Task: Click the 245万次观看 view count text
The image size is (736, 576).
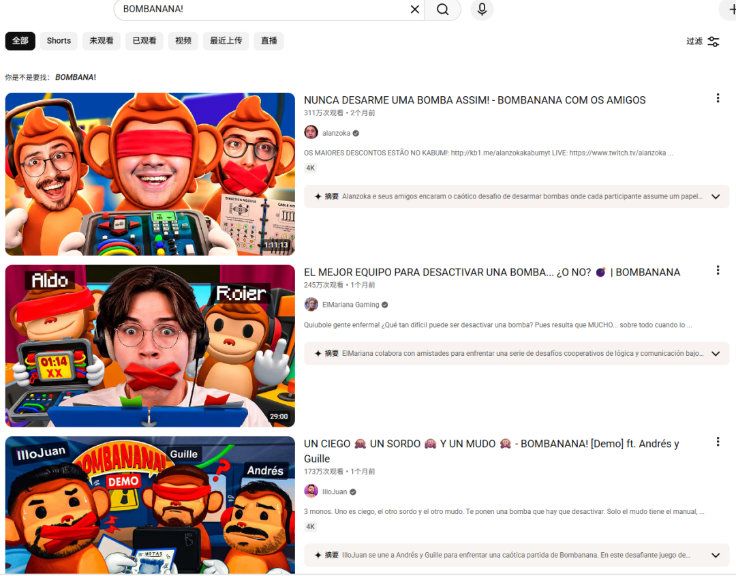Action: click(x=324, y=285)
